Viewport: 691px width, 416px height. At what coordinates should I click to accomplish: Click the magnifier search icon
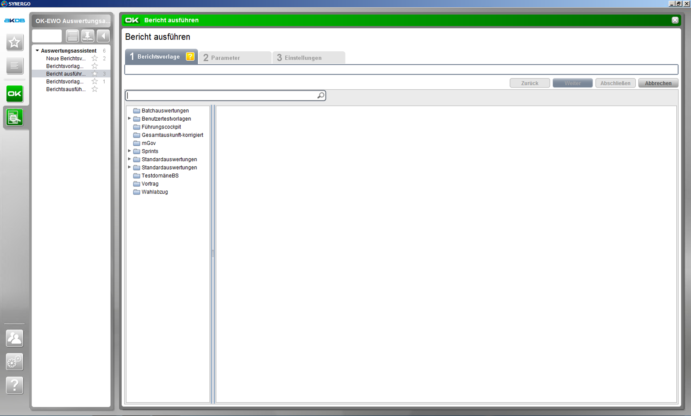click(320, 96)
